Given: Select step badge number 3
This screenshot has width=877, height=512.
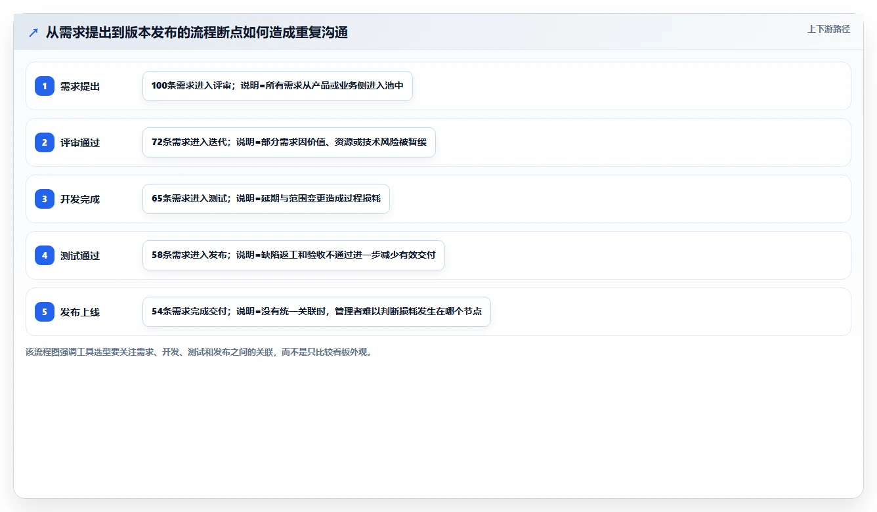Looking at the screenshot, I should (45, 199).
